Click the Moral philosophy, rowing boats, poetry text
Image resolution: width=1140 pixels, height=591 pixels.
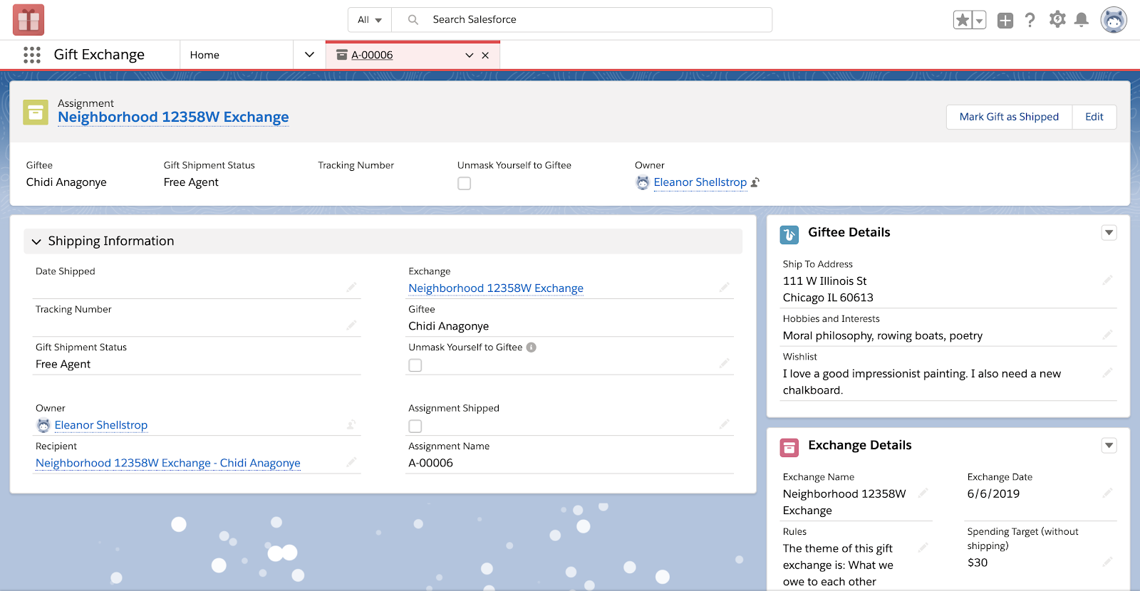(x=883, y=335)
